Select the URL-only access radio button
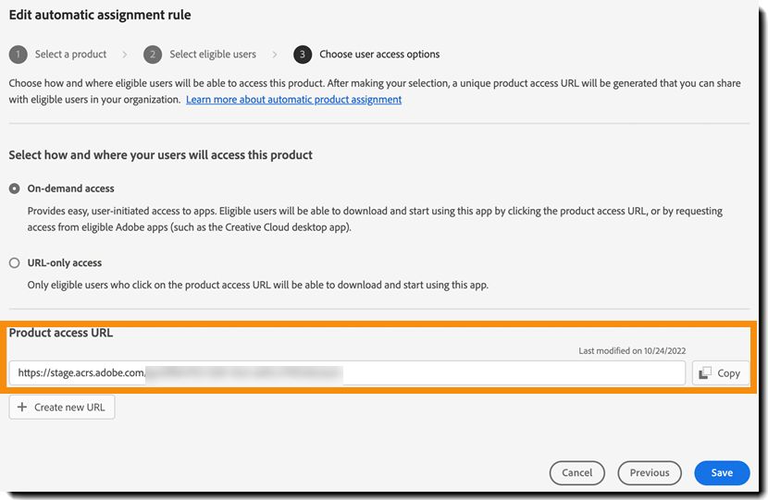This screenshot has width=768, height=500. click(15, 262)
